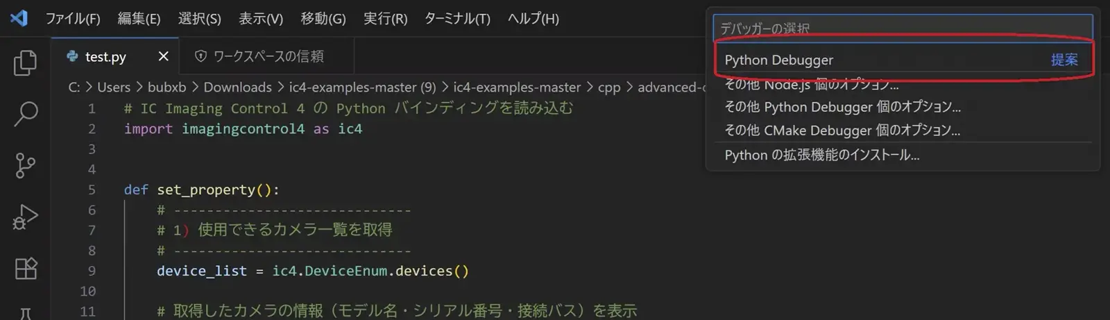Open the Extensions view icon
1110x320 pixels.
[25, 268]
